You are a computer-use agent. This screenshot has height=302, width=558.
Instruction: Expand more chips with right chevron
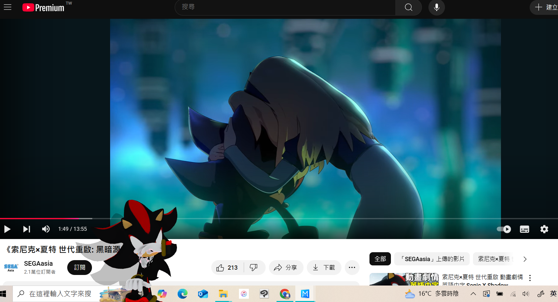pyautogui.click(x=525, y=259)
